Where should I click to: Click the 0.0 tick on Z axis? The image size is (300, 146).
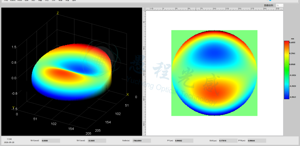pyautogui.click(x=14, y=78)
